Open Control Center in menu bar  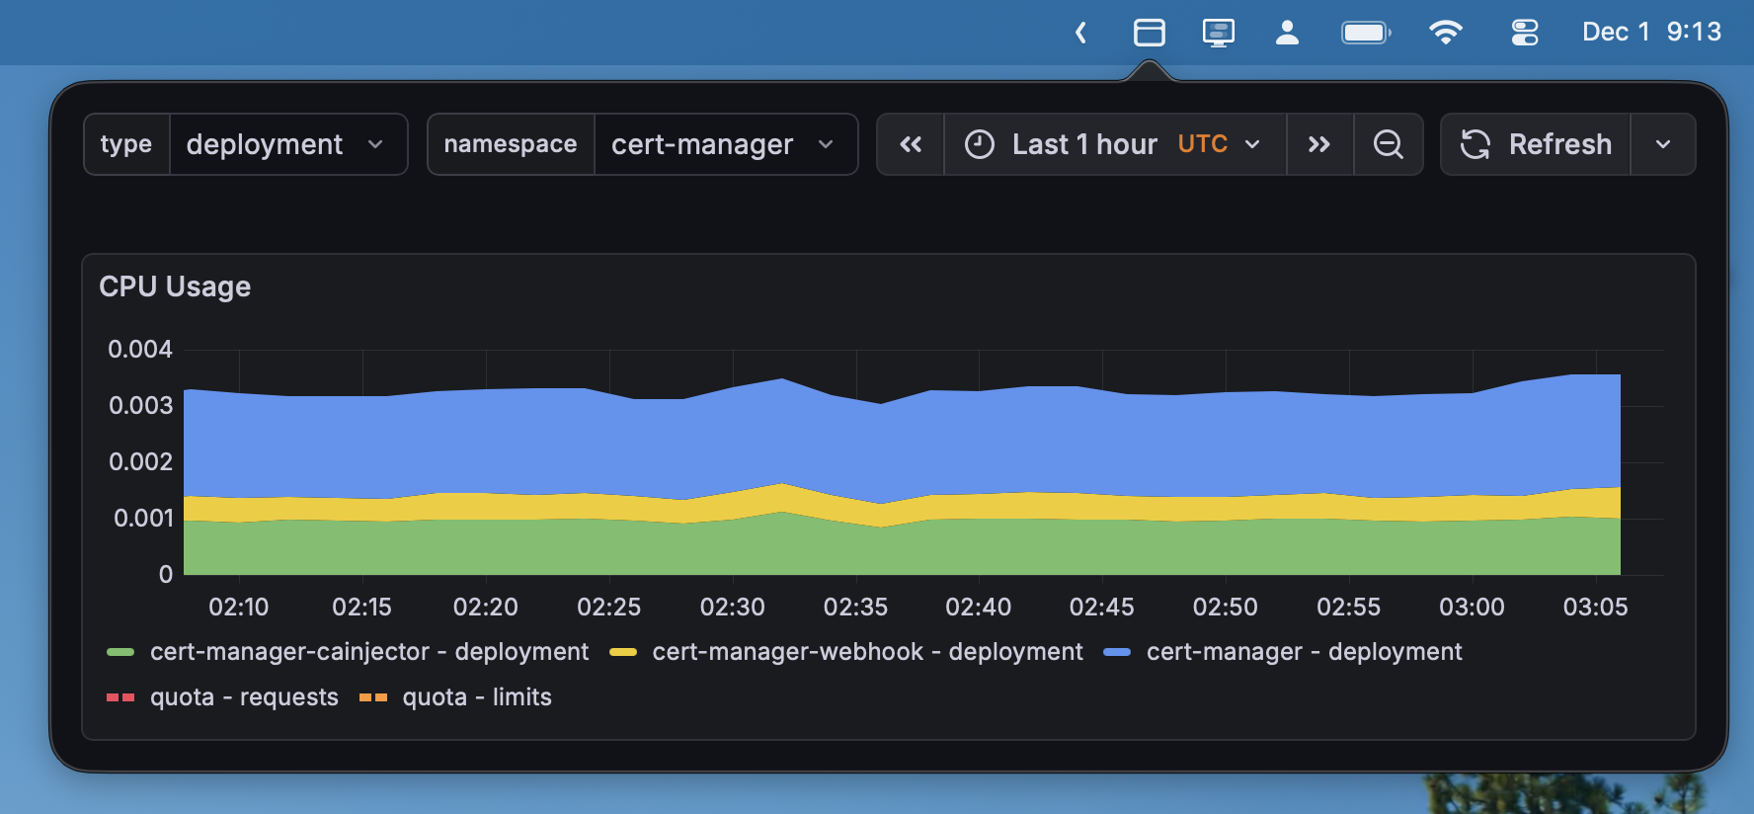[x=1525, y=33]
